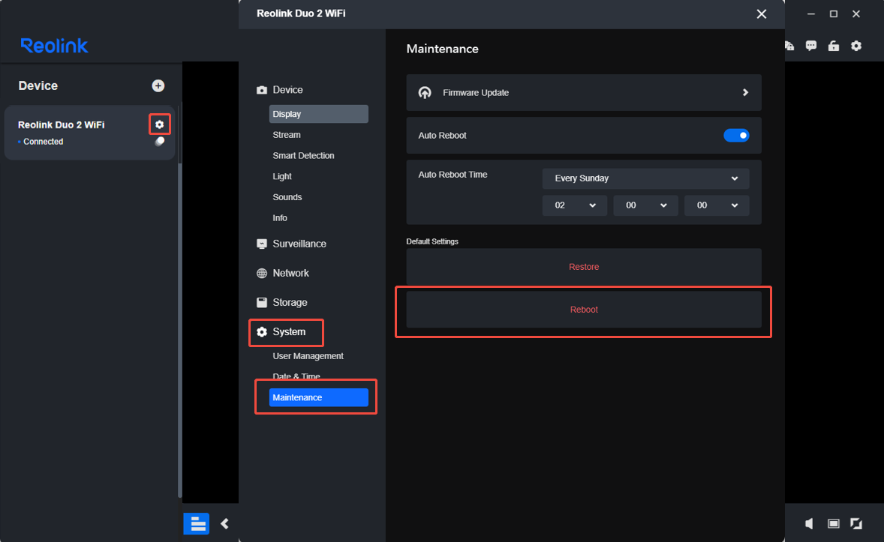This screenshot has height=542, width=884.
Task: Expand the Surveillance section
Action: tap(291, 244)
